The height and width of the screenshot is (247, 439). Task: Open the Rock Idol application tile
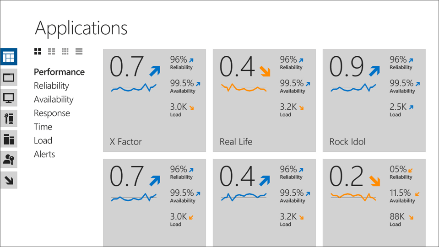click(x=374, y=100)
